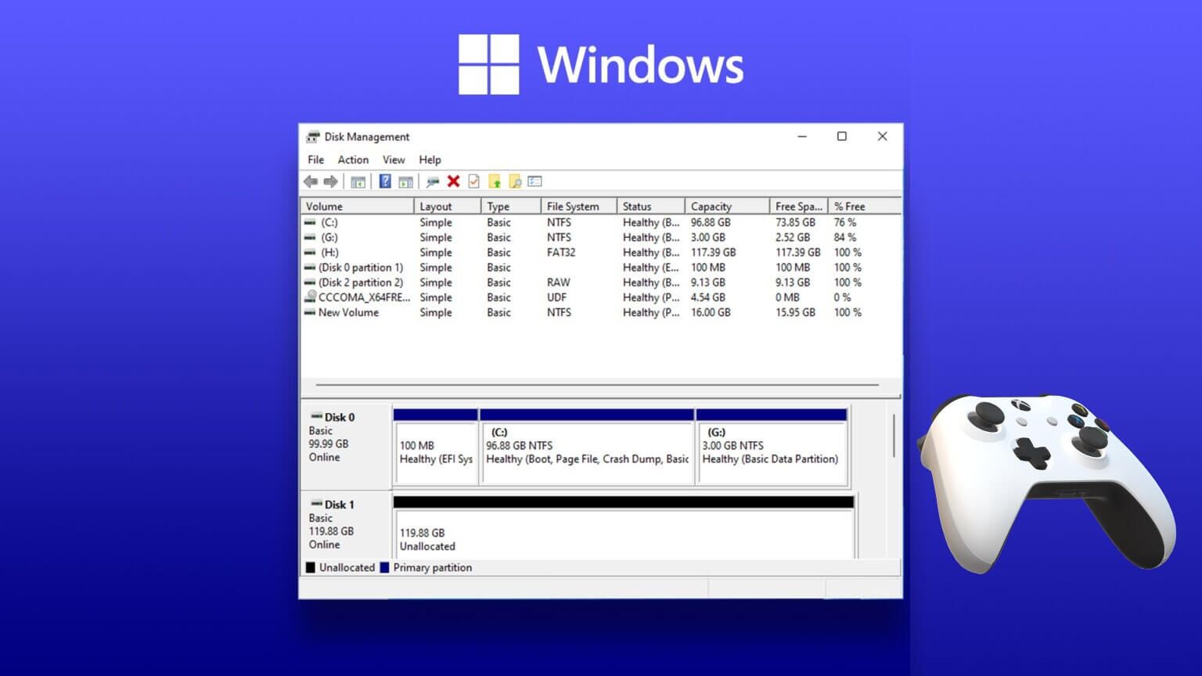Sort by the Status column header
The image size is (1202, 676).
[651, 207]
